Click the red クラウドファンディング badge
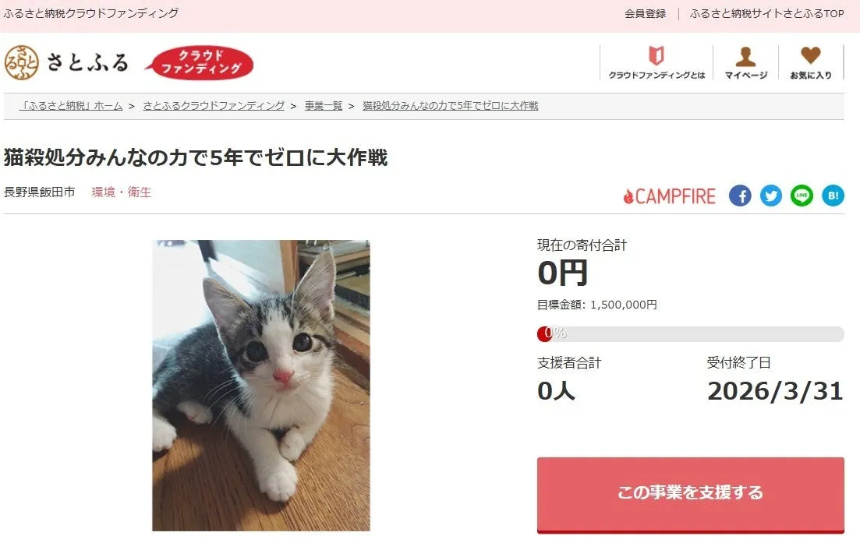Screen dimensions: 860x550 pyautogui.click(x=200, y=62)
